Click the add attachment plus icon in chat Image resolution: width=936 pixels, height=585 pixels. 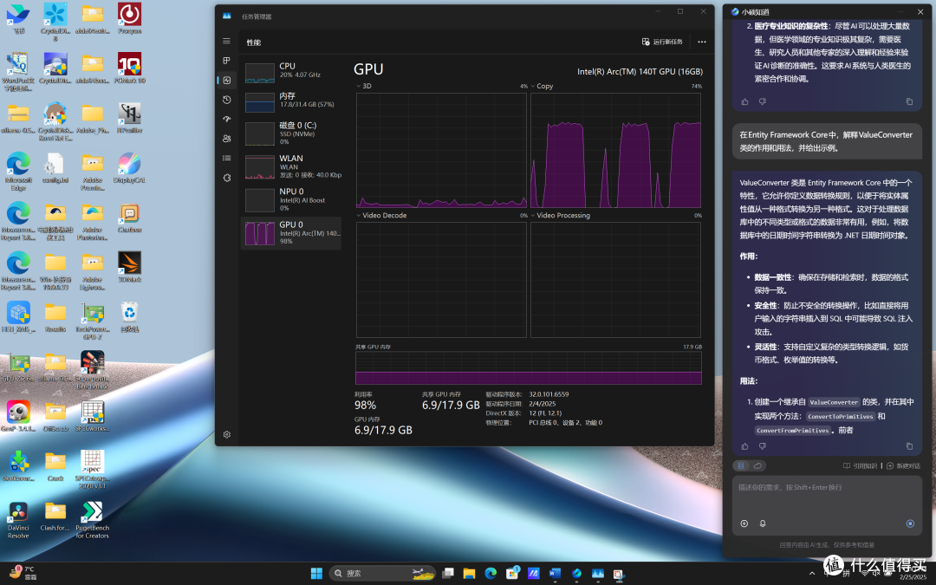click(744, 523)
